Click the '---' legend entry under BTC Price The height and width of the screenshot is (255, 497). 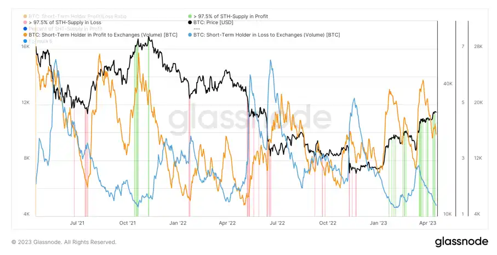197,29
